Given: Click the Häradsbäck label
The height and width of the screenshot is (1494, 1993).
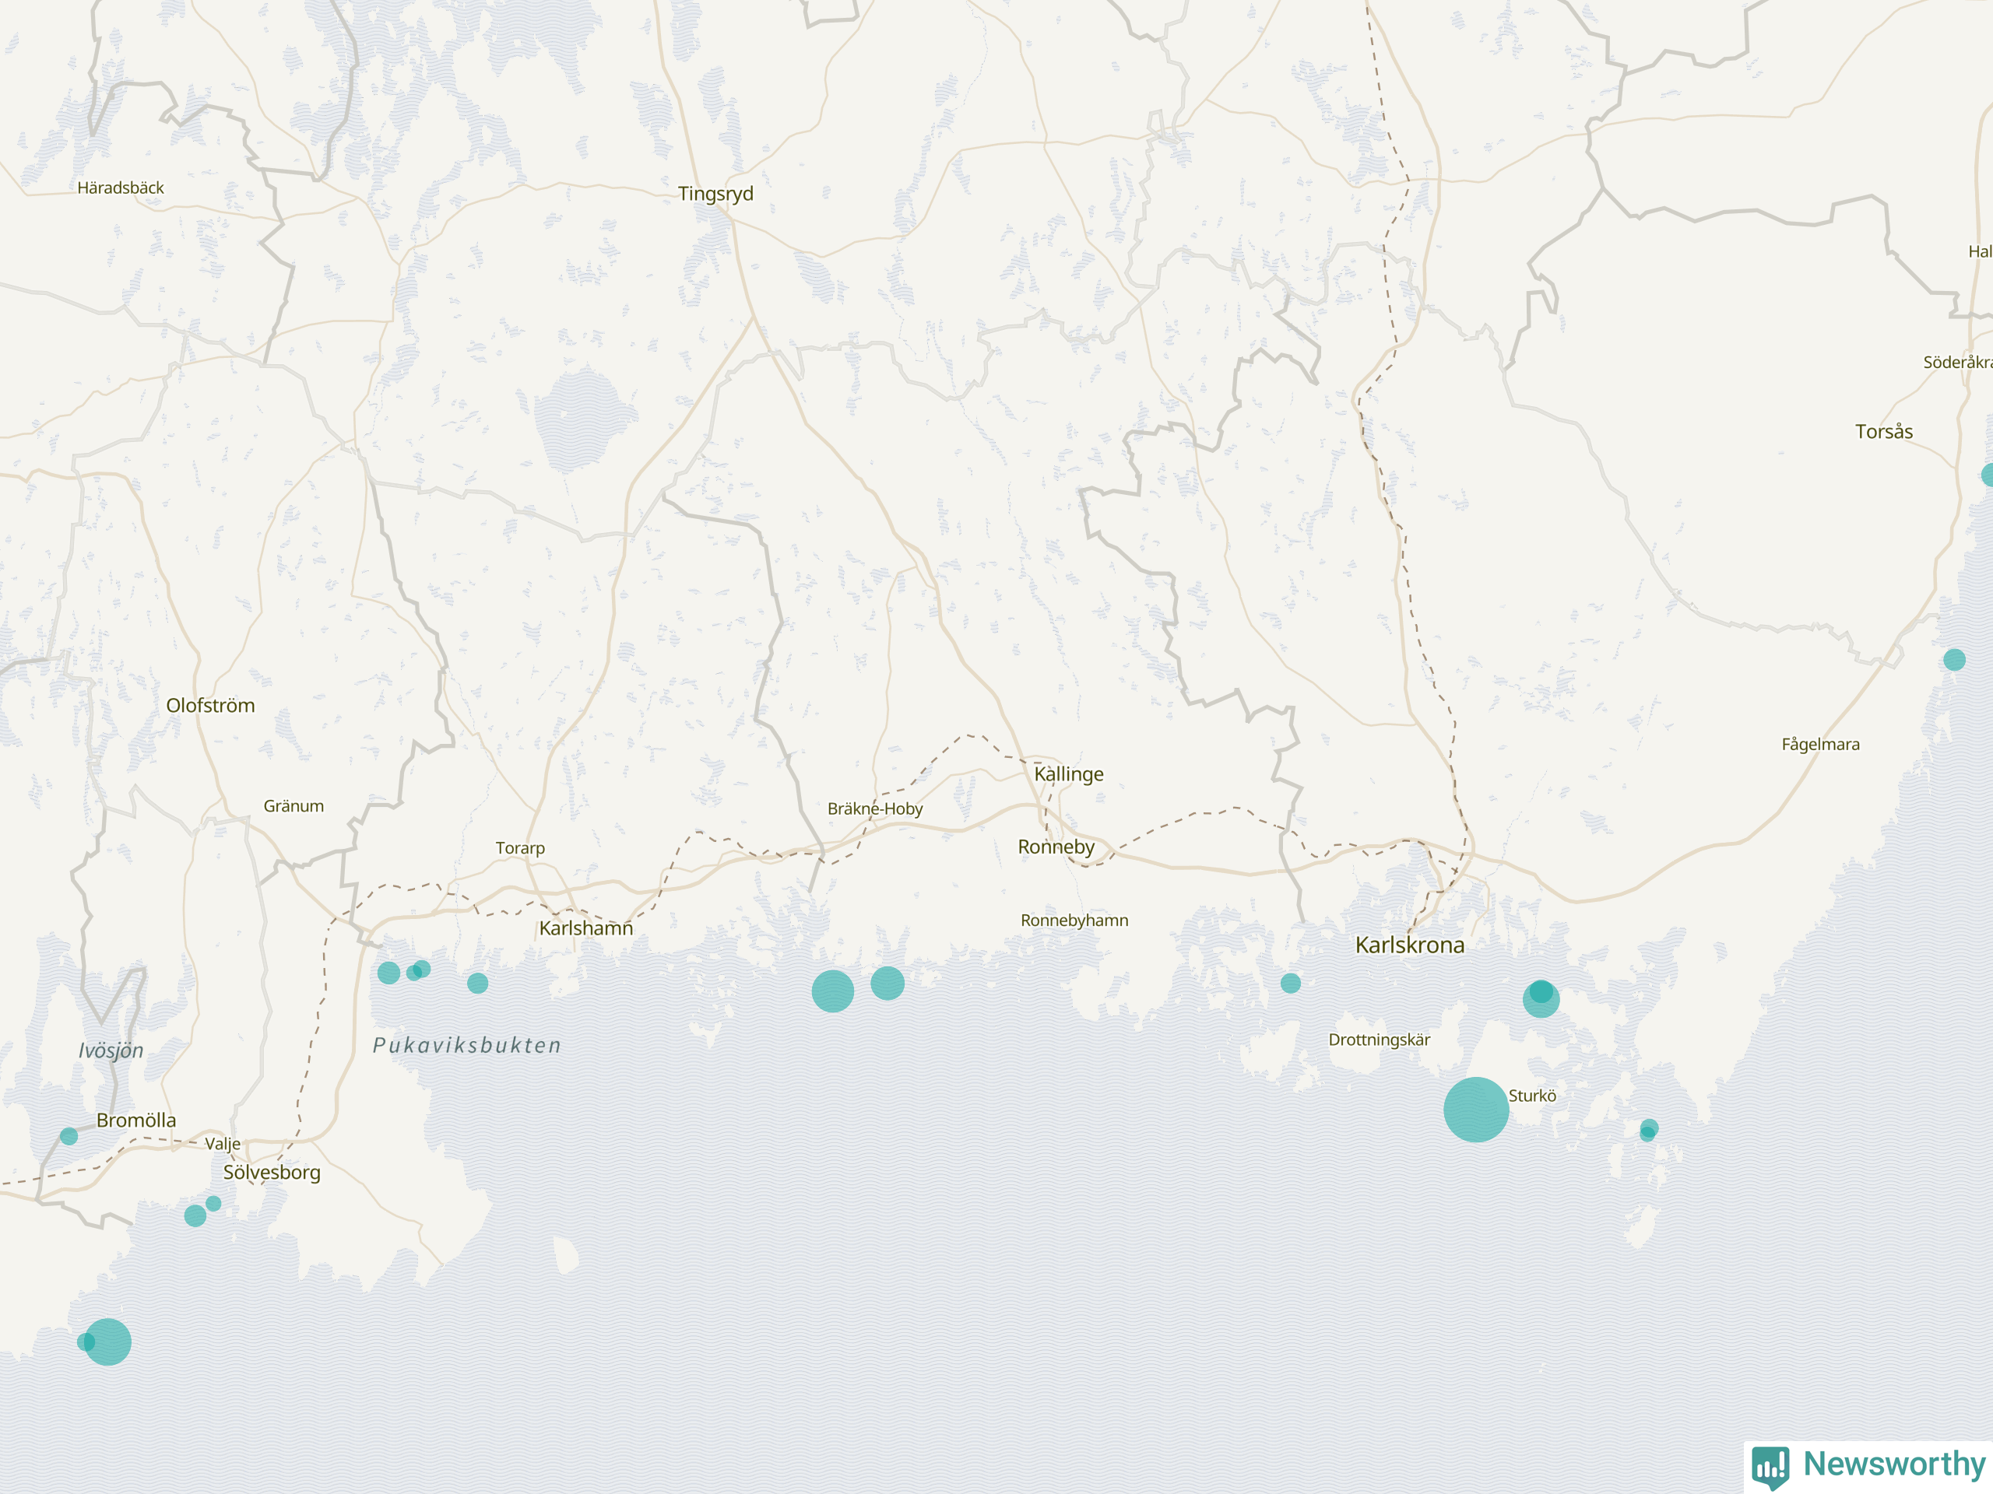Looking at the screenshot, I should (x=121, y=188).
